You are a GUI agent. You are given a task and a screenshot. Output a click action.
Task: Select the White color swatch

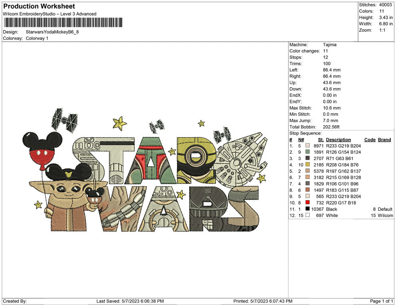[x=307, y=215]
